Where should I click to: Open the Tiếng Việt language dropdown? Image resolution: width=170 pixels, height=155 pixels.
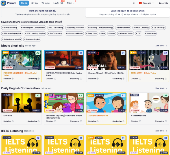coord(146,3)
